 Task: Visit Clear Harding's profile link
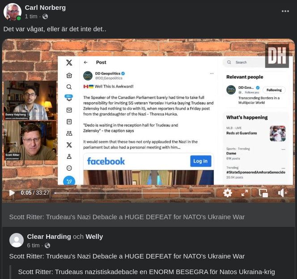[49, 236]
